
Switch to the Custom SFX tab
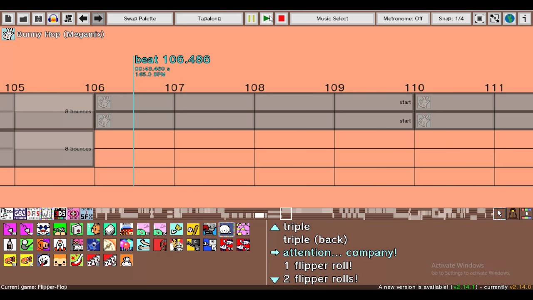87,214
